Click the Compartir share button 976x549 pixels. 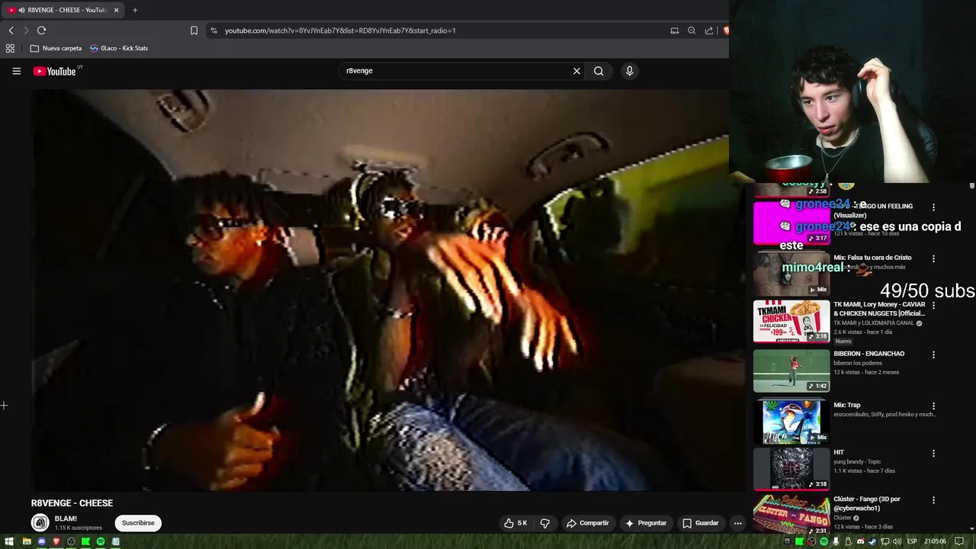[x=588, y=523]
